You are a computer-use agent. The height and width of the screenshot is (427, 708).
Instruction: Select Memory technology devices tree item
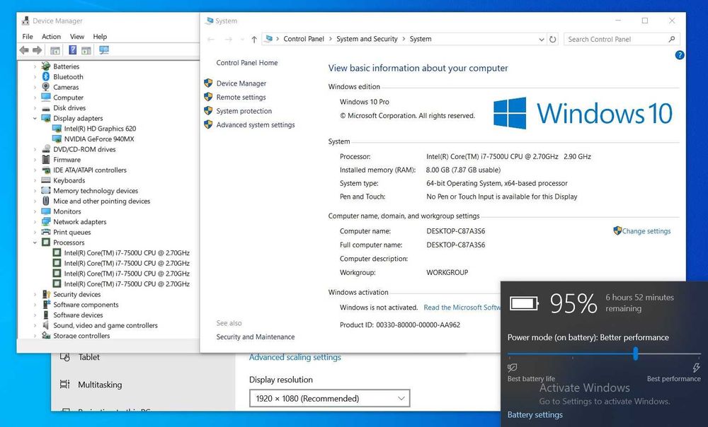pos(96,191)
